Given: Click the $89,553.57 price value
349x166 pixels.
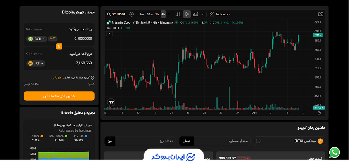Looking at the screenshot, I should 227,158.
